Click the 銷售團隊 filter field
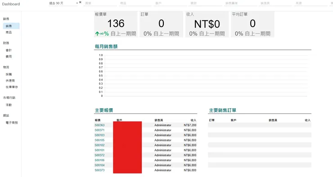The width and height of the screenshot is (333, 177). point(241,3)
